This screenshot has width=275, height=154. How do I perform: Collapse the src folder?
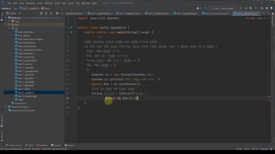[9, 28]
